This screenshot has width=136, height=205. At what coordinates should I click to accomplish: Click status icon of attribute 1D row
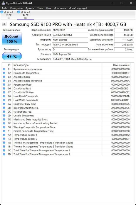click(x=4, y=154)
